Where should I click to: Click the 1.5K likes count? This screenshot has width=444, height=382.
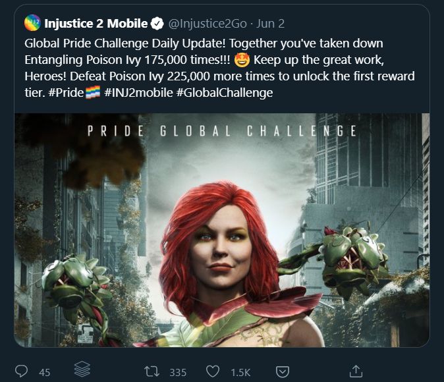(x=241, y=372)
